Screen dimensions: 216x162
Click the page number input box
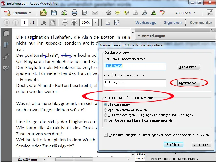pos(24,23)
